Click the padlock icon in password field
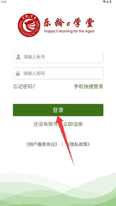 tap(18, 73)
